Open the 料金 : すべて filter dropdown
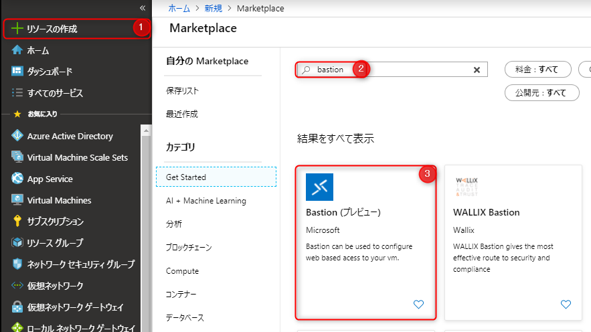Image resolution: width=591 pixels, height=332 pixels. pos(538,70)
